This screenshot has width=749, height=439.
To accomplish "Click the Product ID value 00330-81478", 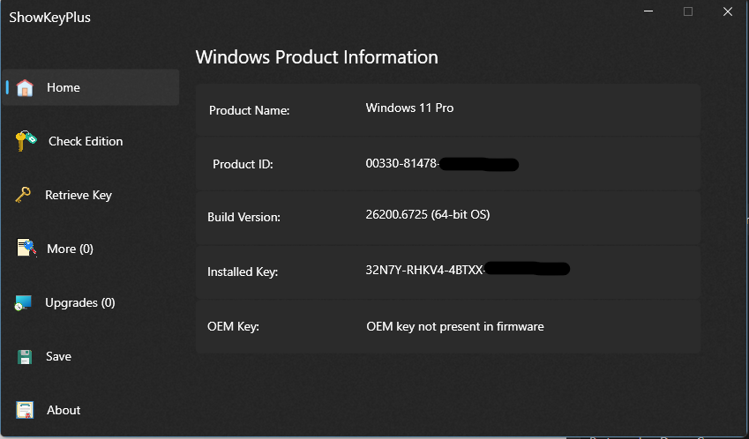I will point(401,164).
